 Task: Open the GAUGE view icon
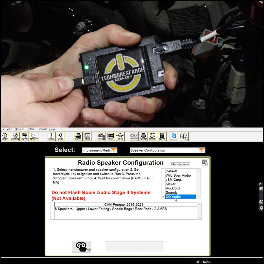click(15, 136)
